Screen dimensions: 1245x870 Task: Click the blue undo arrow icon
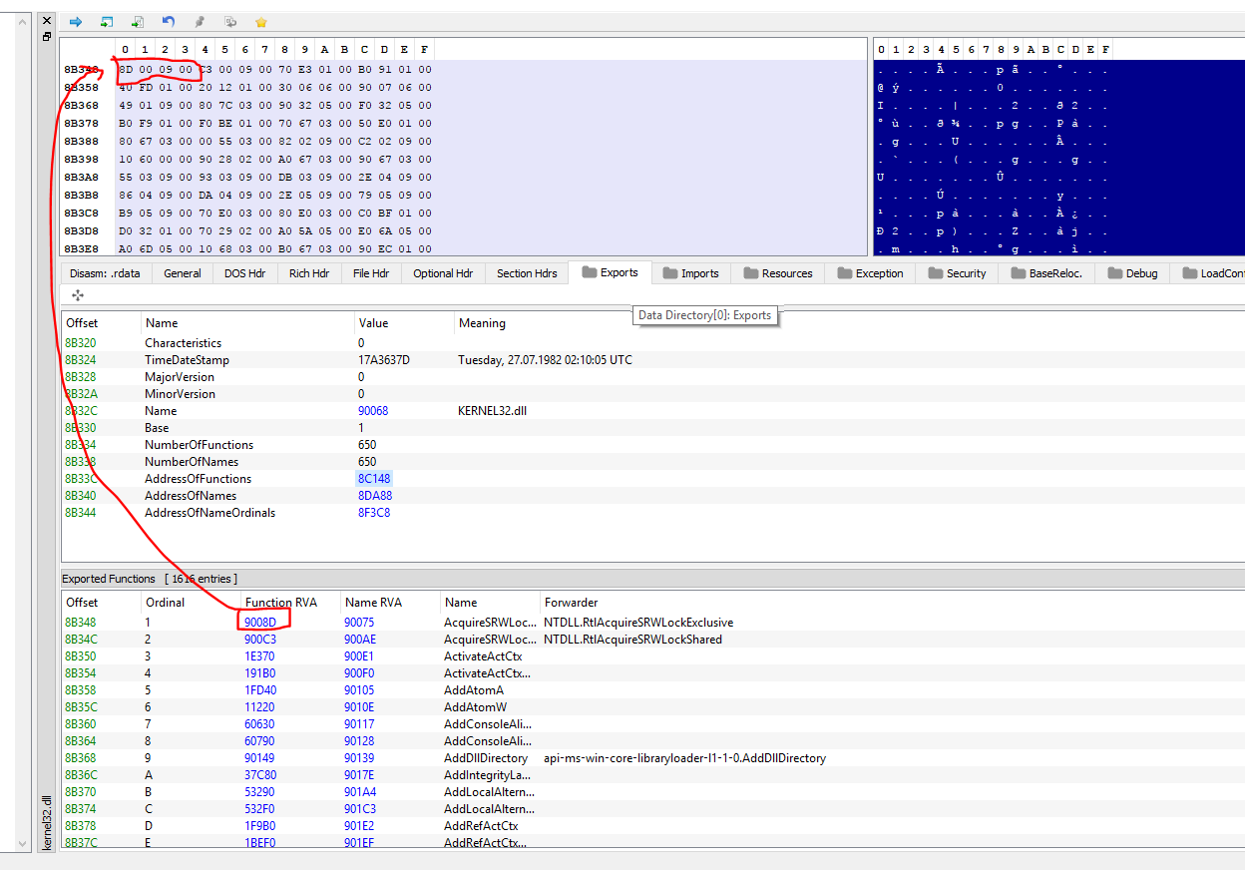pyautogui.click(x=168, y=21)
